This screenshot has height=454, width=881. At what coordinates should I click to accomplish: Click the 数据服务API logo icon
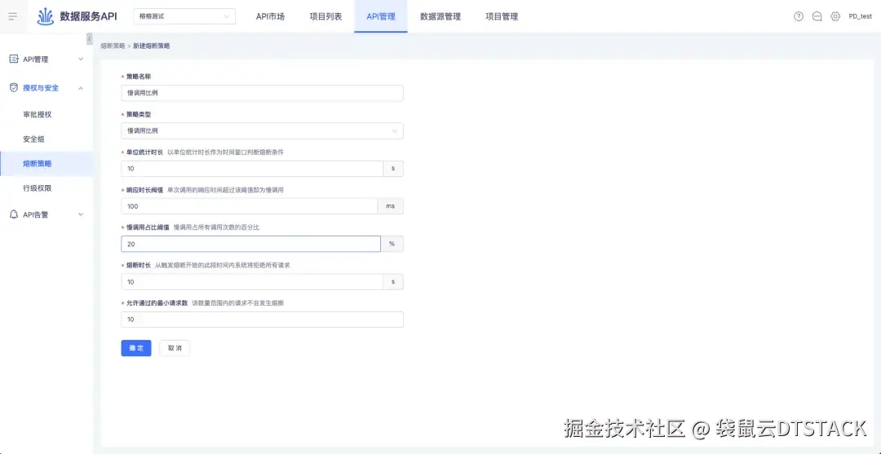46,16
